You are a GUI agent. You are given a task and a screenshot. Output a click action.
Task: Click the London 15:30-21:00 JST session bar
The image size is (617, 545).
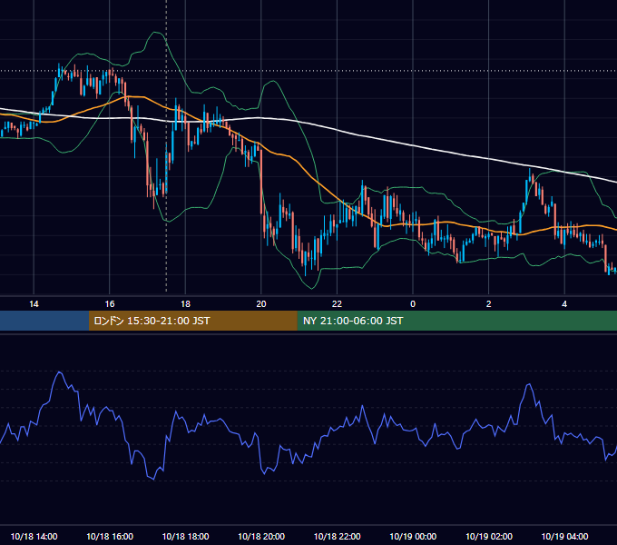pyautogui.click(x=192, y=321)
